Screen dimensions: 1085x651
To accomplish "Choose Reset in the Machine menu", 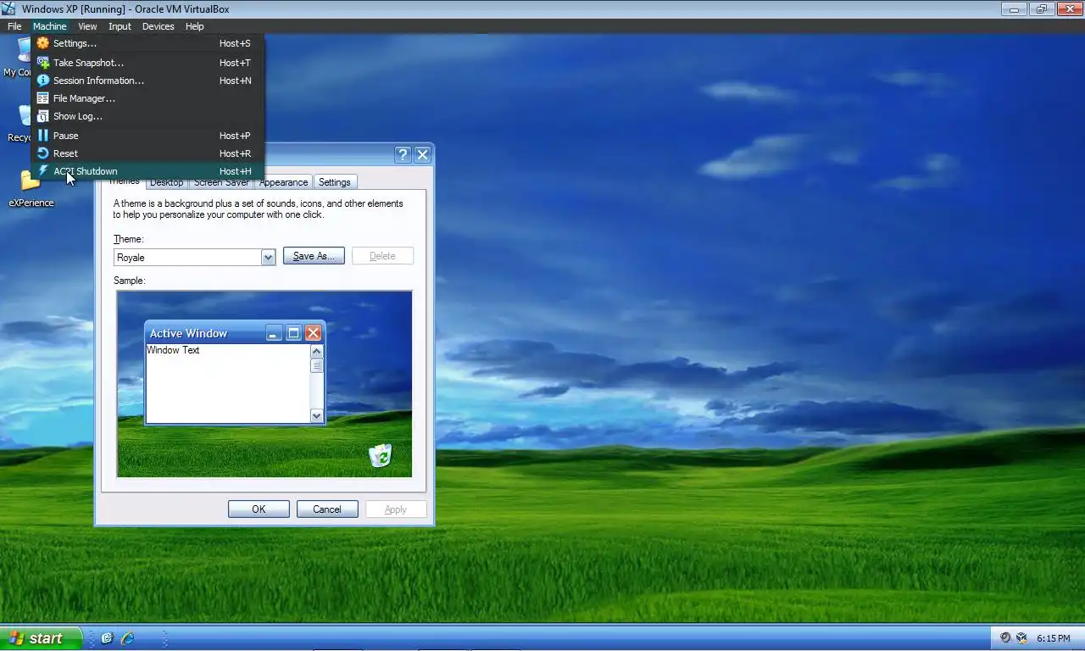I will (148, 153).
